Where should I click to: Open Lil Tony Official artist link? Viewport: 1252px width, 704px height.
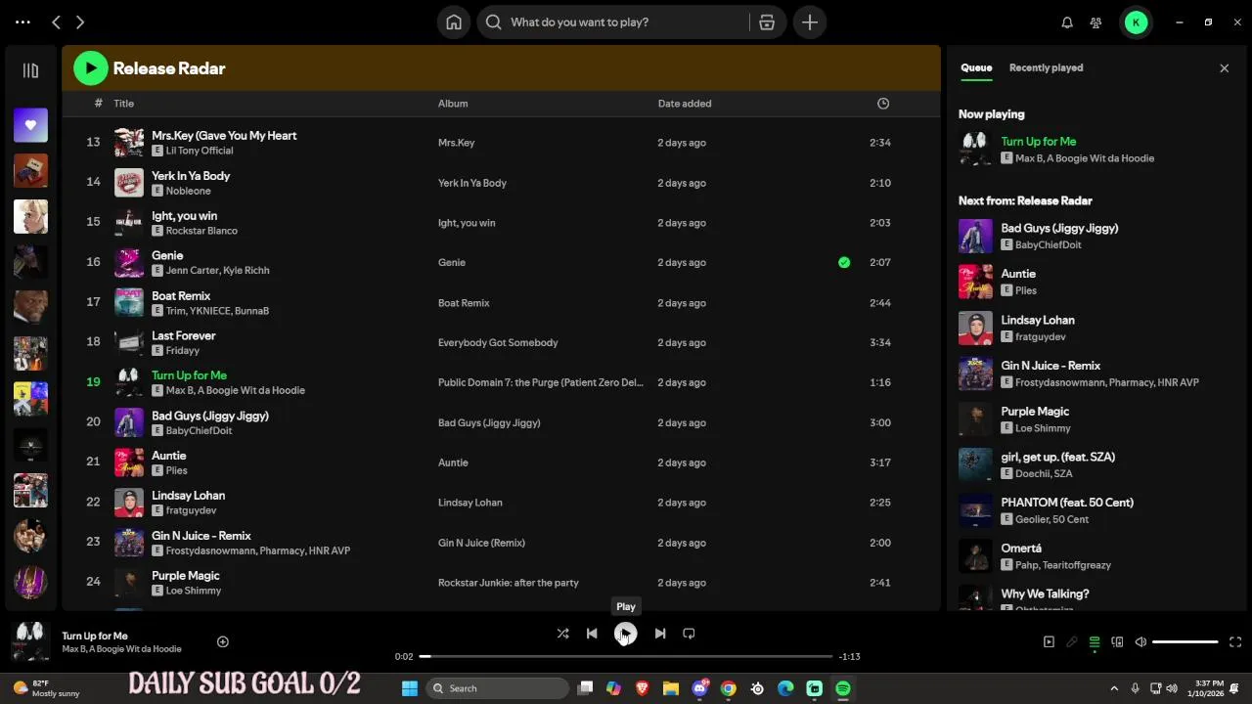(x=200, y=151)
